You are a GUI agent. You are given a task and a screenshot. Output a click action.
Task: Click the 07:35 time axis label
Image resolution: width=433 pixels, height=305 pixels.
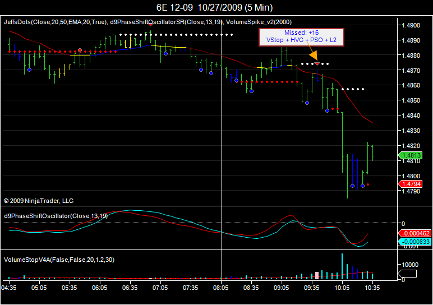pos(191,288)
